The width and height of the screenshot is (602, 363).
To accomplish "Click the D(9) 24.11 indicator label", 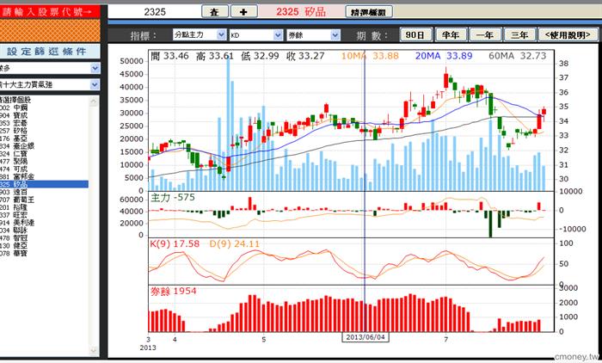I will (235, 244).
